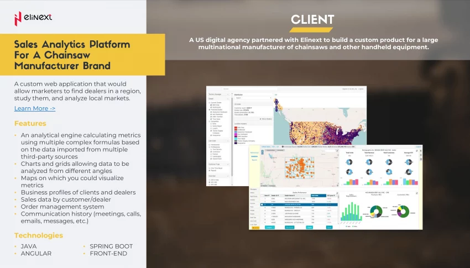Toggle the One Time Buyer checkbox

click(x=210, y=169)
